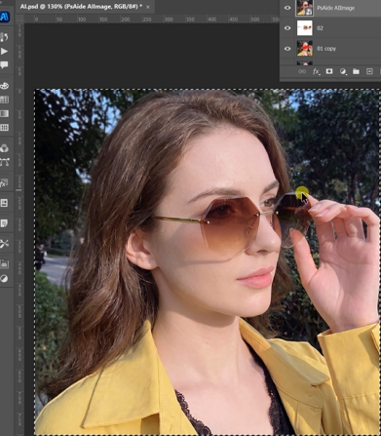This screenshot has width=381, height=436.
Task: Open the Channels panel three-circles icon
Action: click(4, 148)
